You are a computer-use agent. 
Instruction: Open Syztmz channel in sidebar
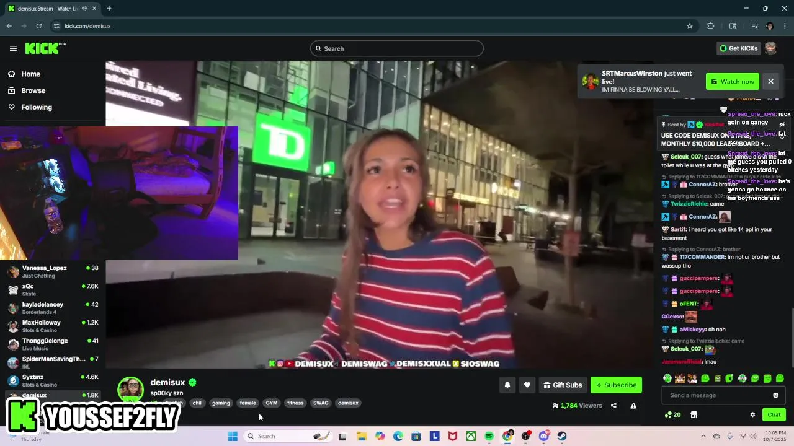click(53, 380)
